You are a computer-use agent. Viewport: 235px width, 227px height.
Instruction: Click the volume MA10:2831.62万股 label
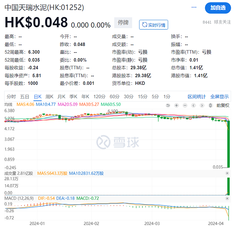[86, 173]
